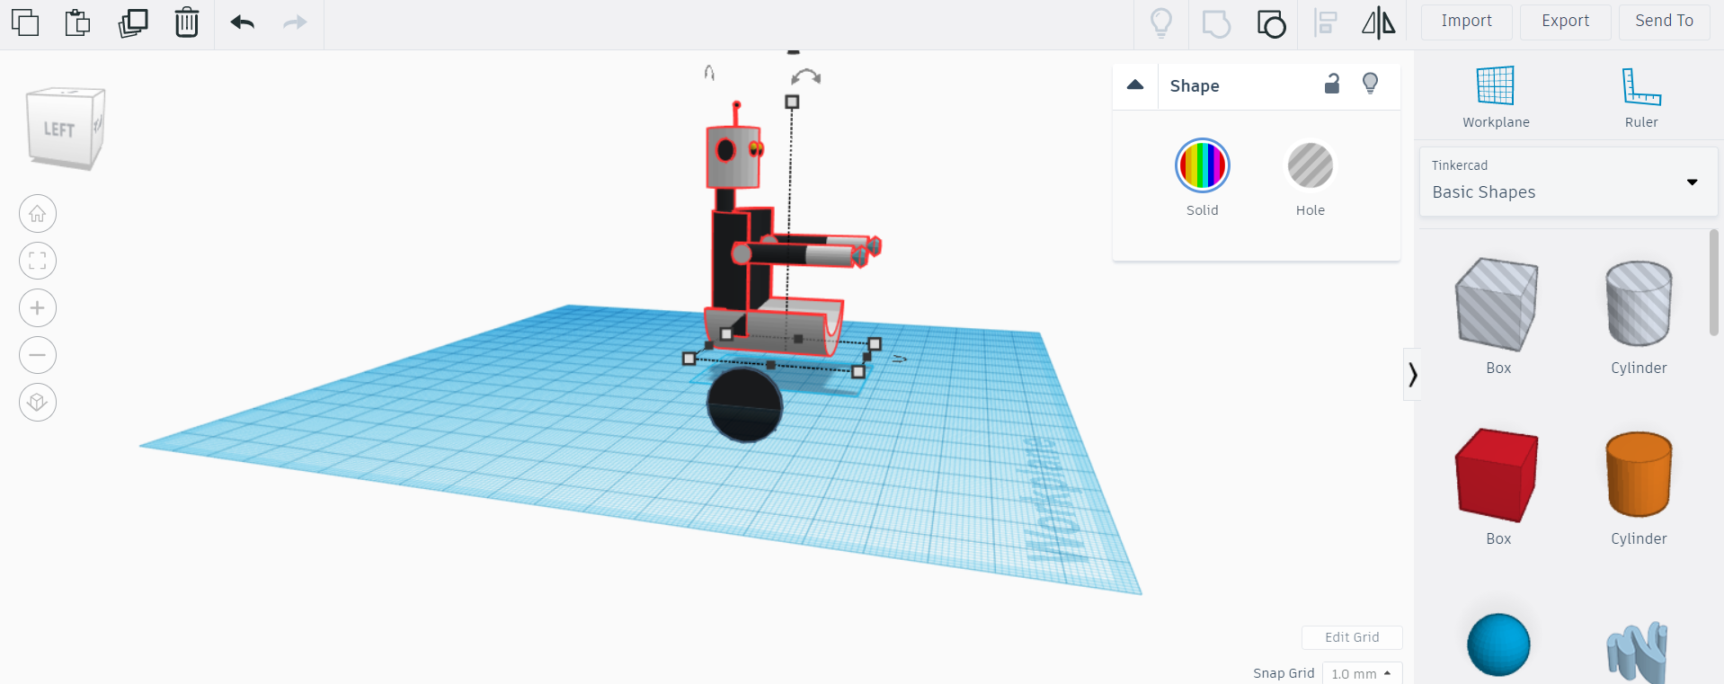
Task: Click the Ungroup shapes icon
Action: pos(1271,23)
